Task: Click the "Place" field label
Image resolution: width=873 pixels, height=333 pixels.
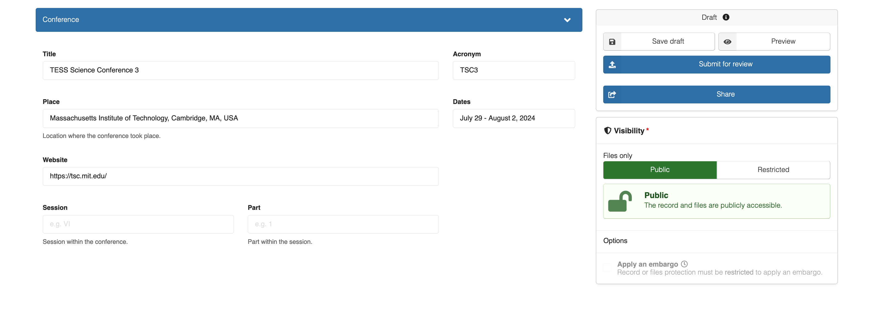Action: pyautogui.click(x=51, y=101)
